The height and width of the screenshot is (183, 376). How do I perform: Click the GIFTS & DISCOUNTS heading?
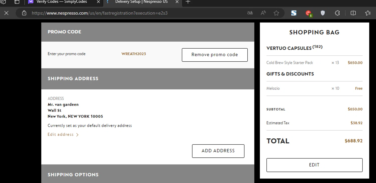pyautogui.click(x=290, y=74)
